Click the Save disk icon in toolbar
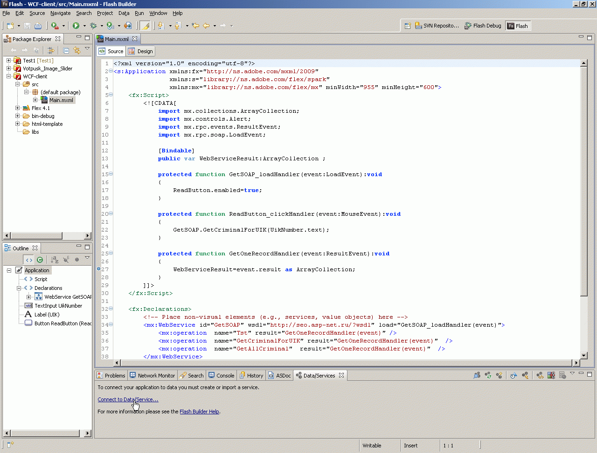This screenshot has width=597, height=453. [27, 26]
